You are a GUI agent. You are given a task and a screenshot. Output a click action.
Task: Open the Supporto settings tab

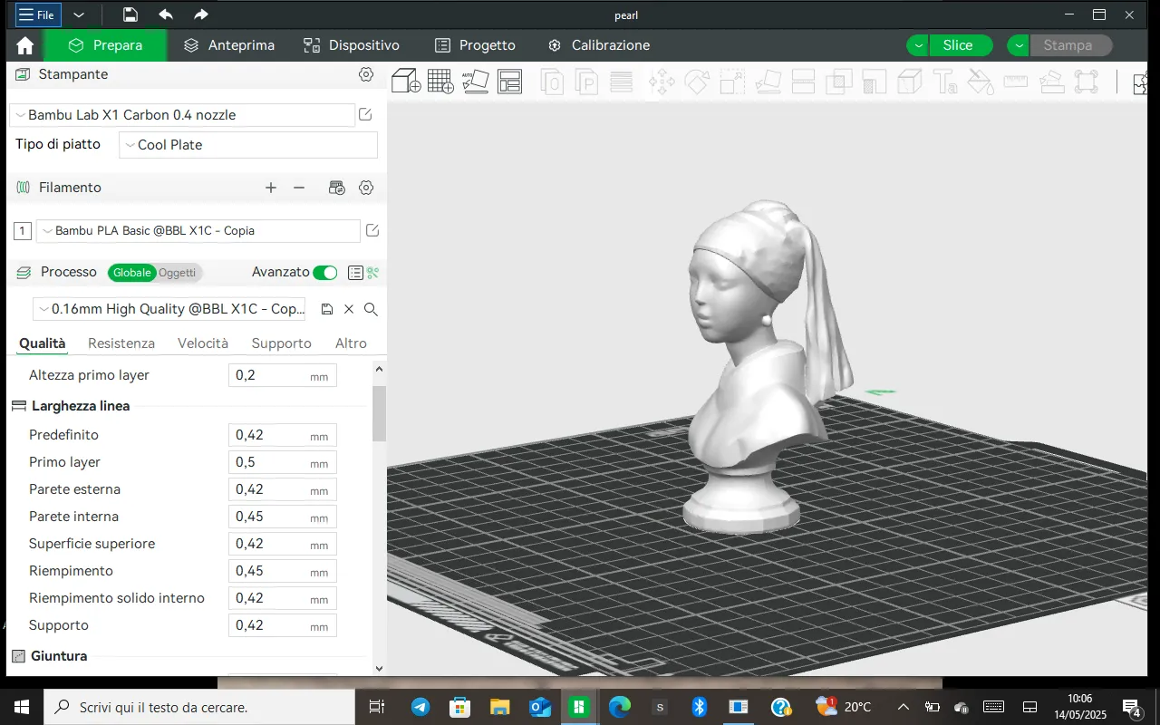282,343
